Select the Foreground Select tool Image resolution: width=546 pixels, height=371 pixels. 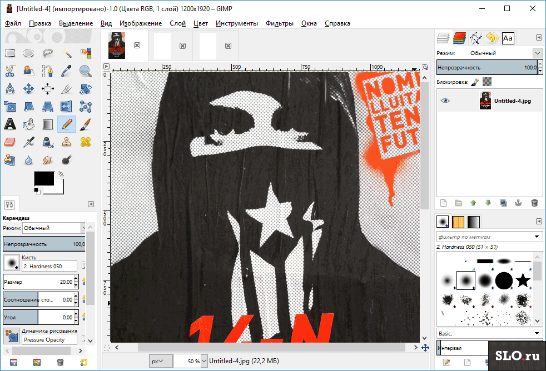pyautogui.click(x=28, y=71)
